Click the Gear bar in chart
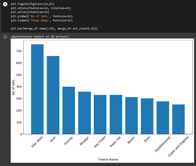Viewport: 196px width, 166px height. pos(53,95)
